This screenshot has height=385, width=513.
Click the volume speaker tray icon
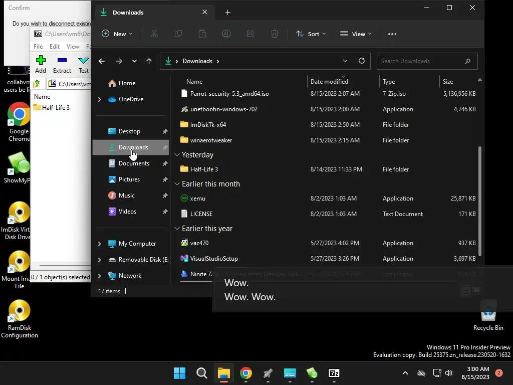pyautogui.click(x=449, y=373)
